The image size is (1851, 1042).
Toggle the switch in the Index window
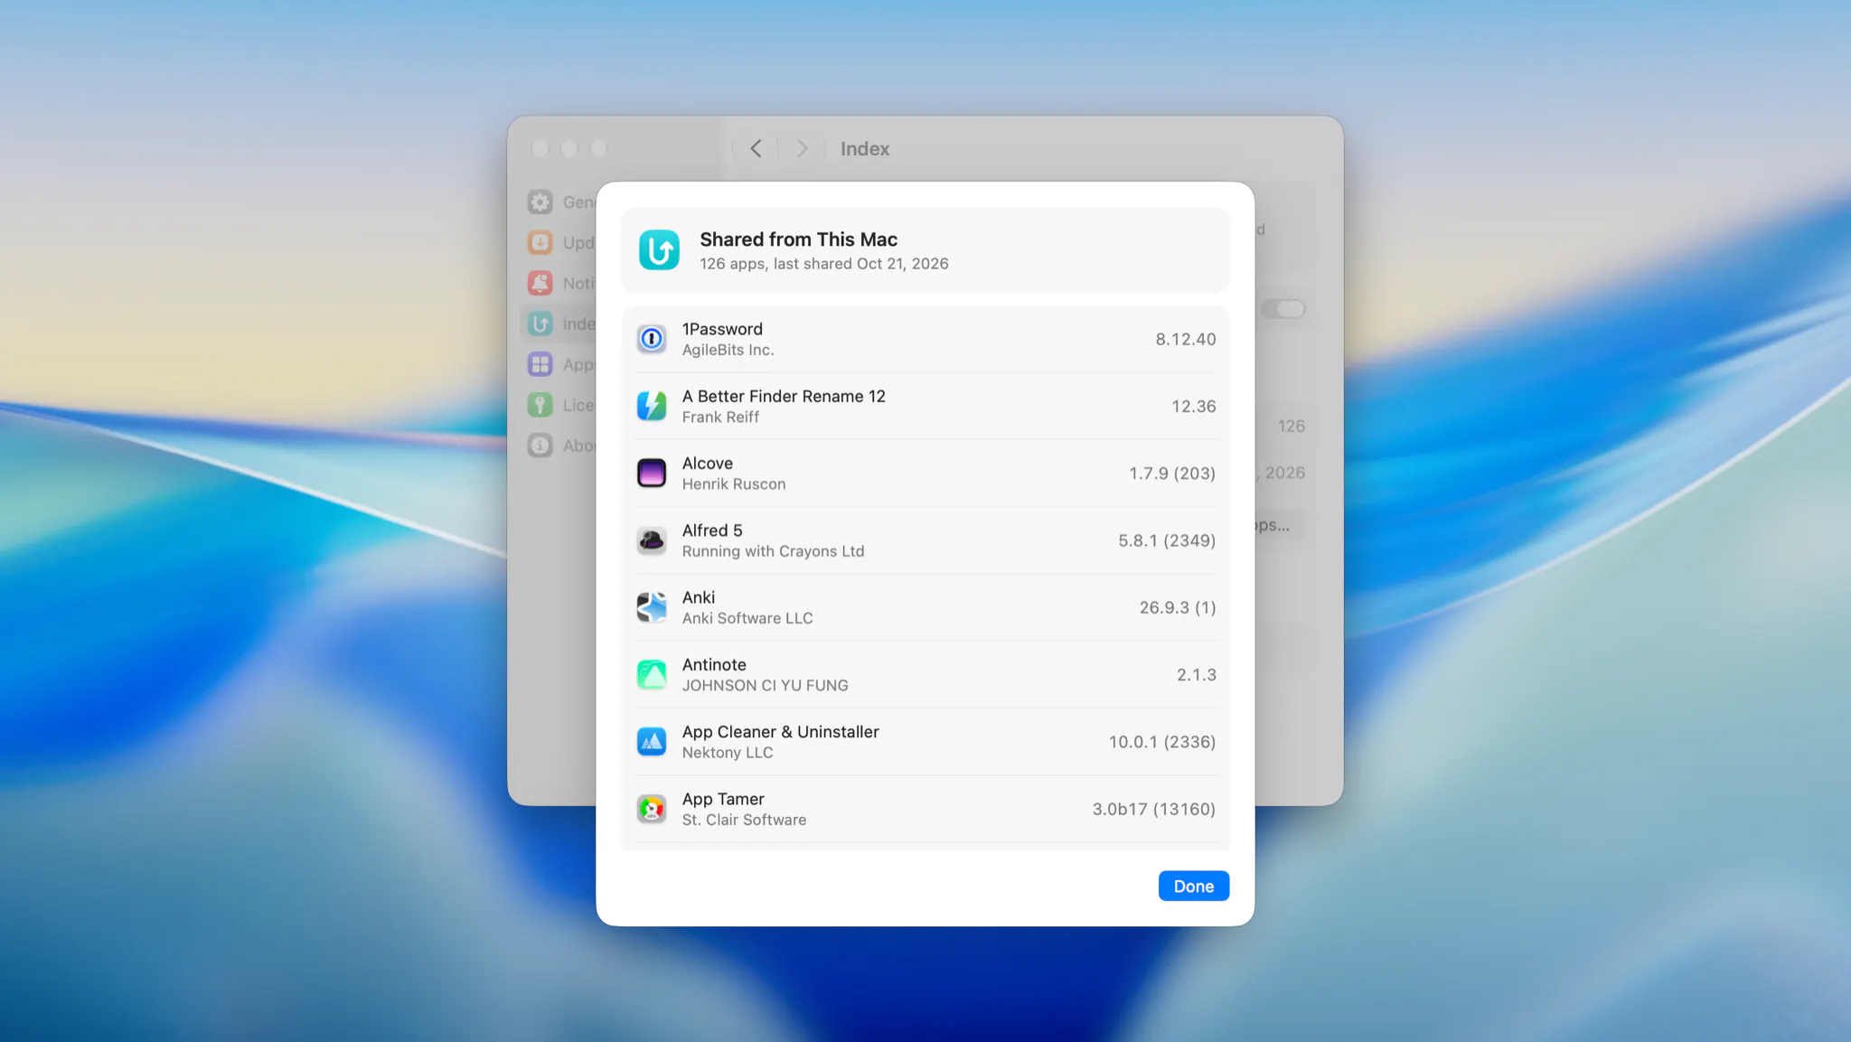click(x=1283, y=309)
